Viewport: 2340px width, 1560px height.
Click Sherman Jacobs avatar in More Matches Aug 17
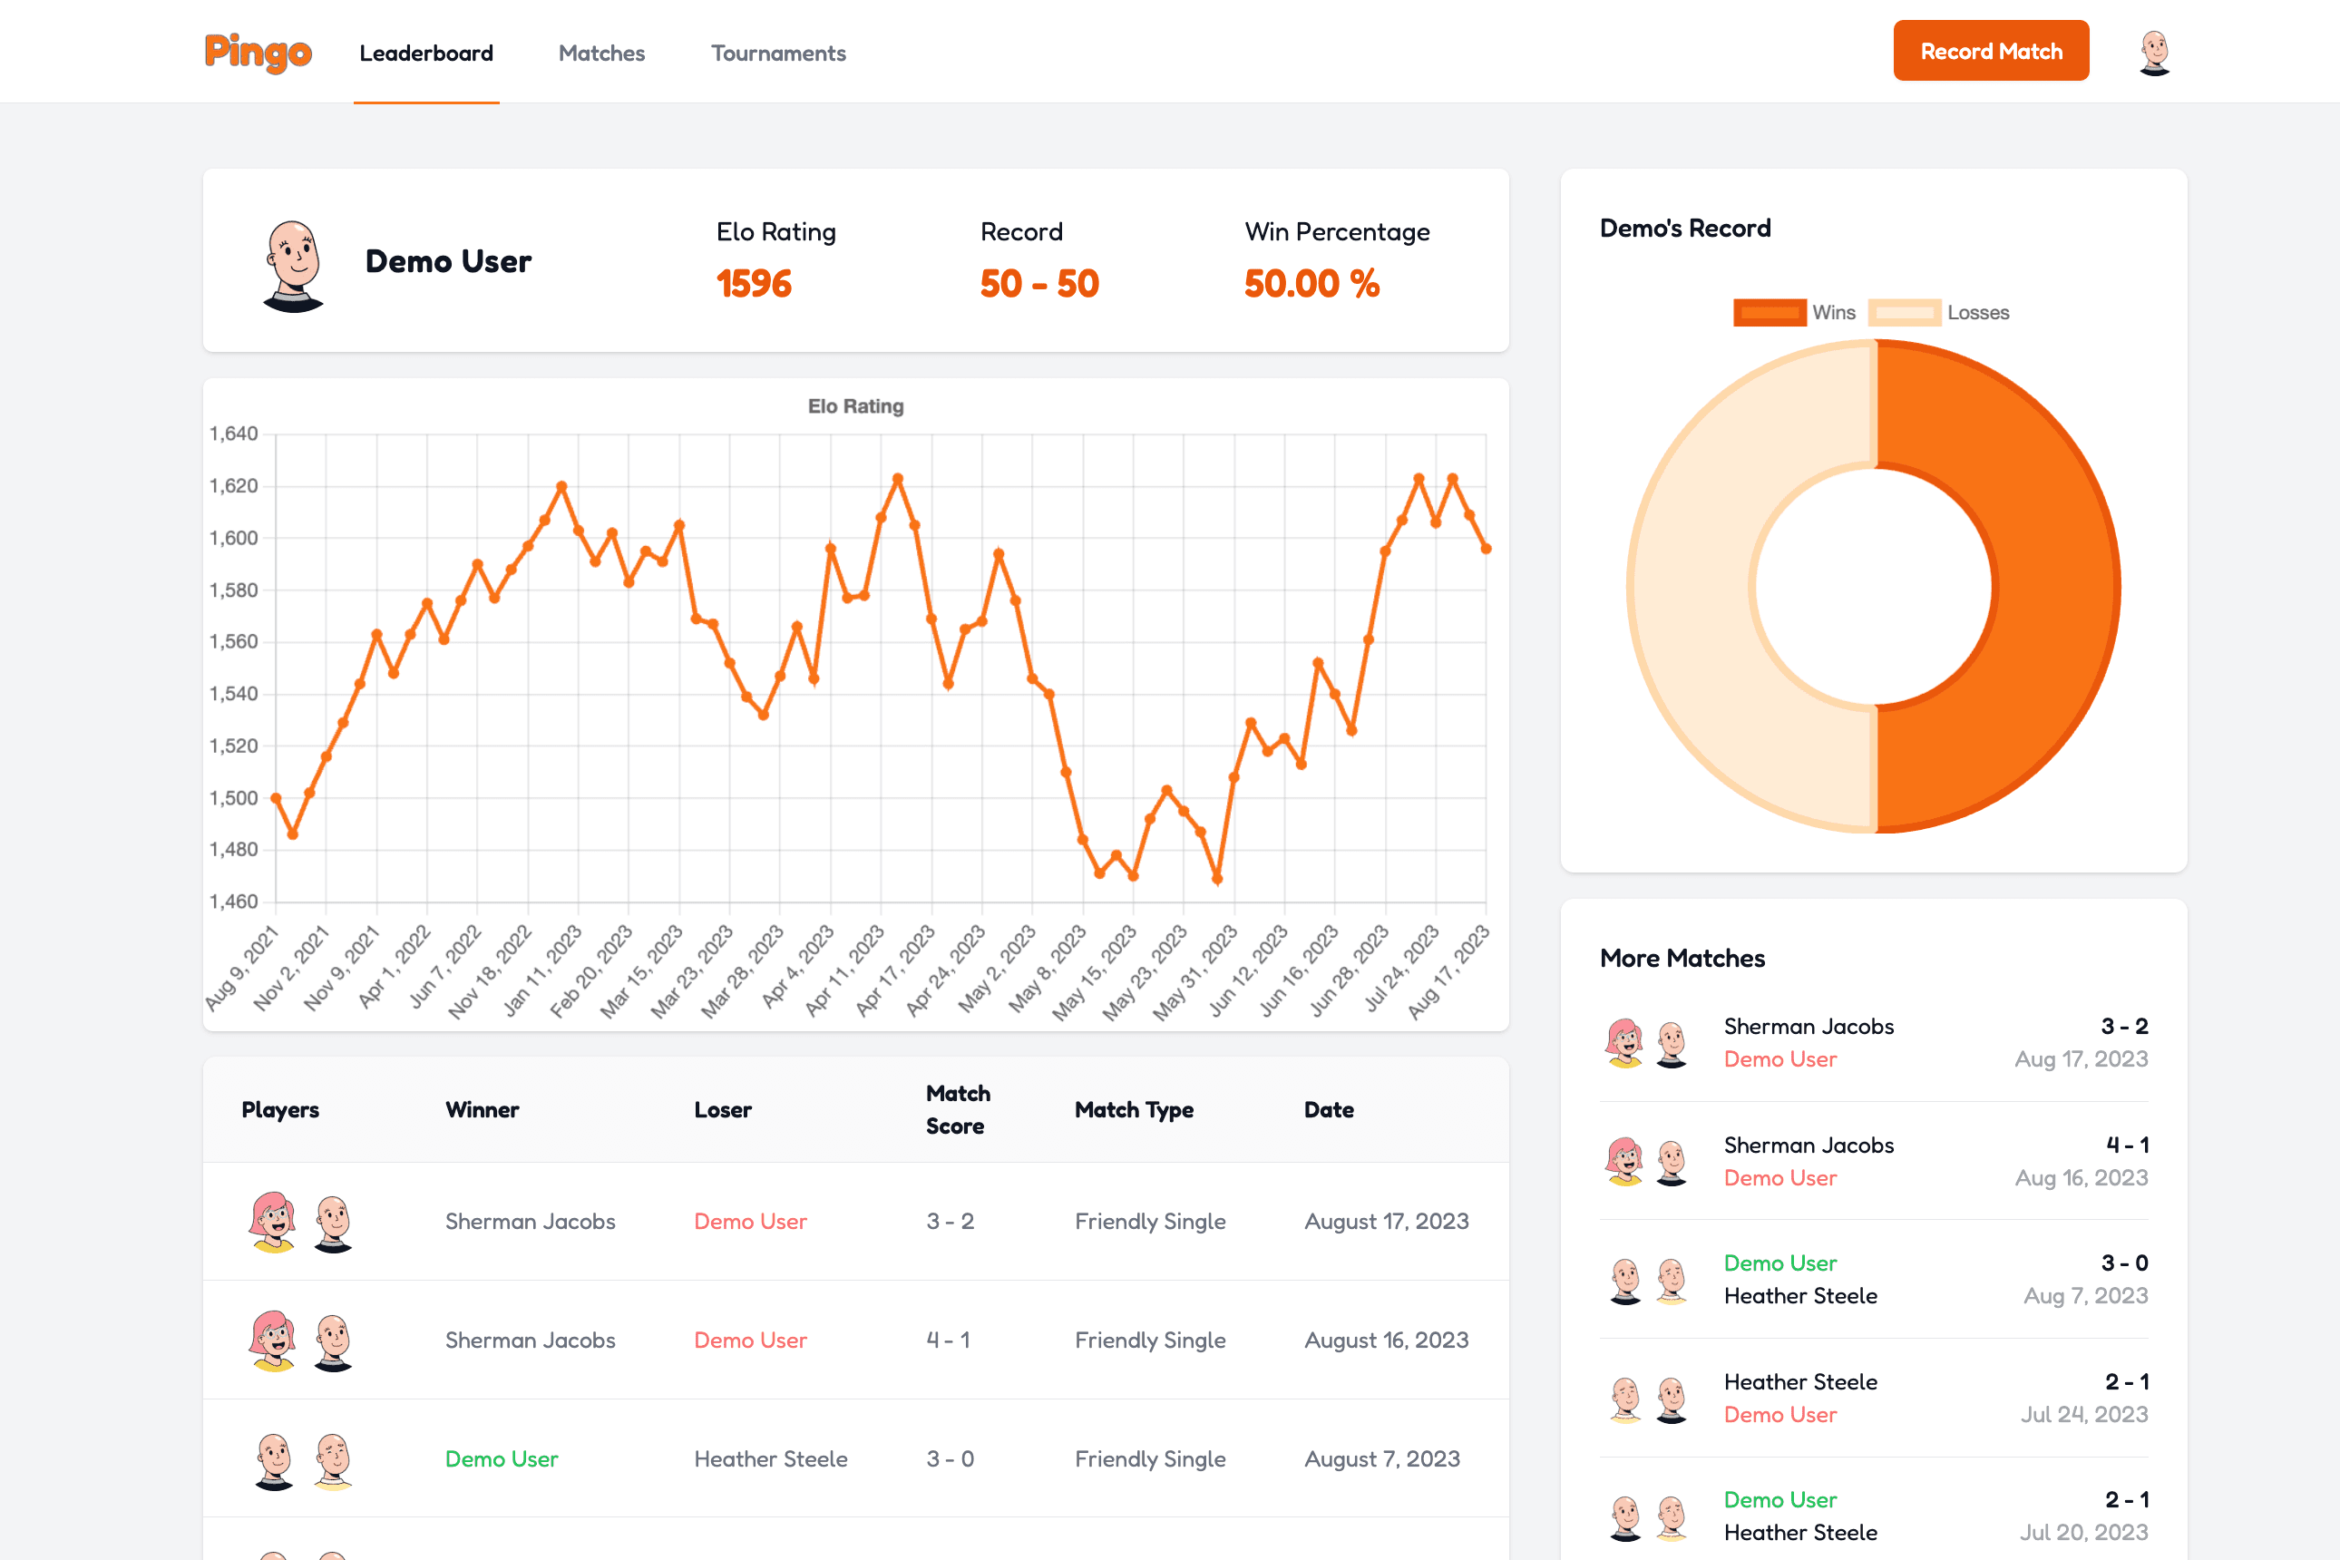tap(1624, 1043)
